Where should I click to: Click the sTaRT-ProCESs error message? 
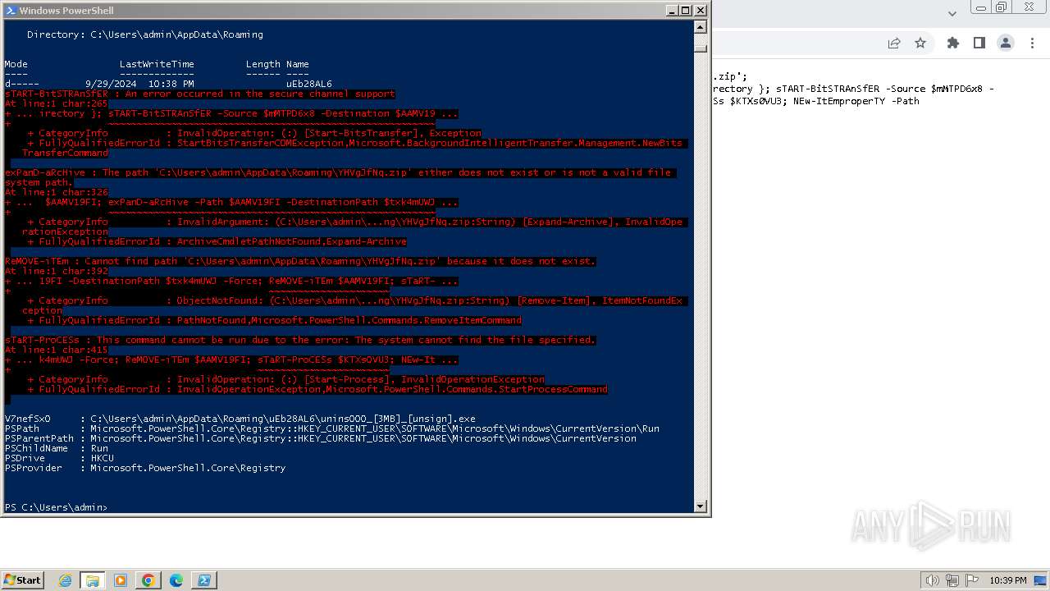(300, 340)
